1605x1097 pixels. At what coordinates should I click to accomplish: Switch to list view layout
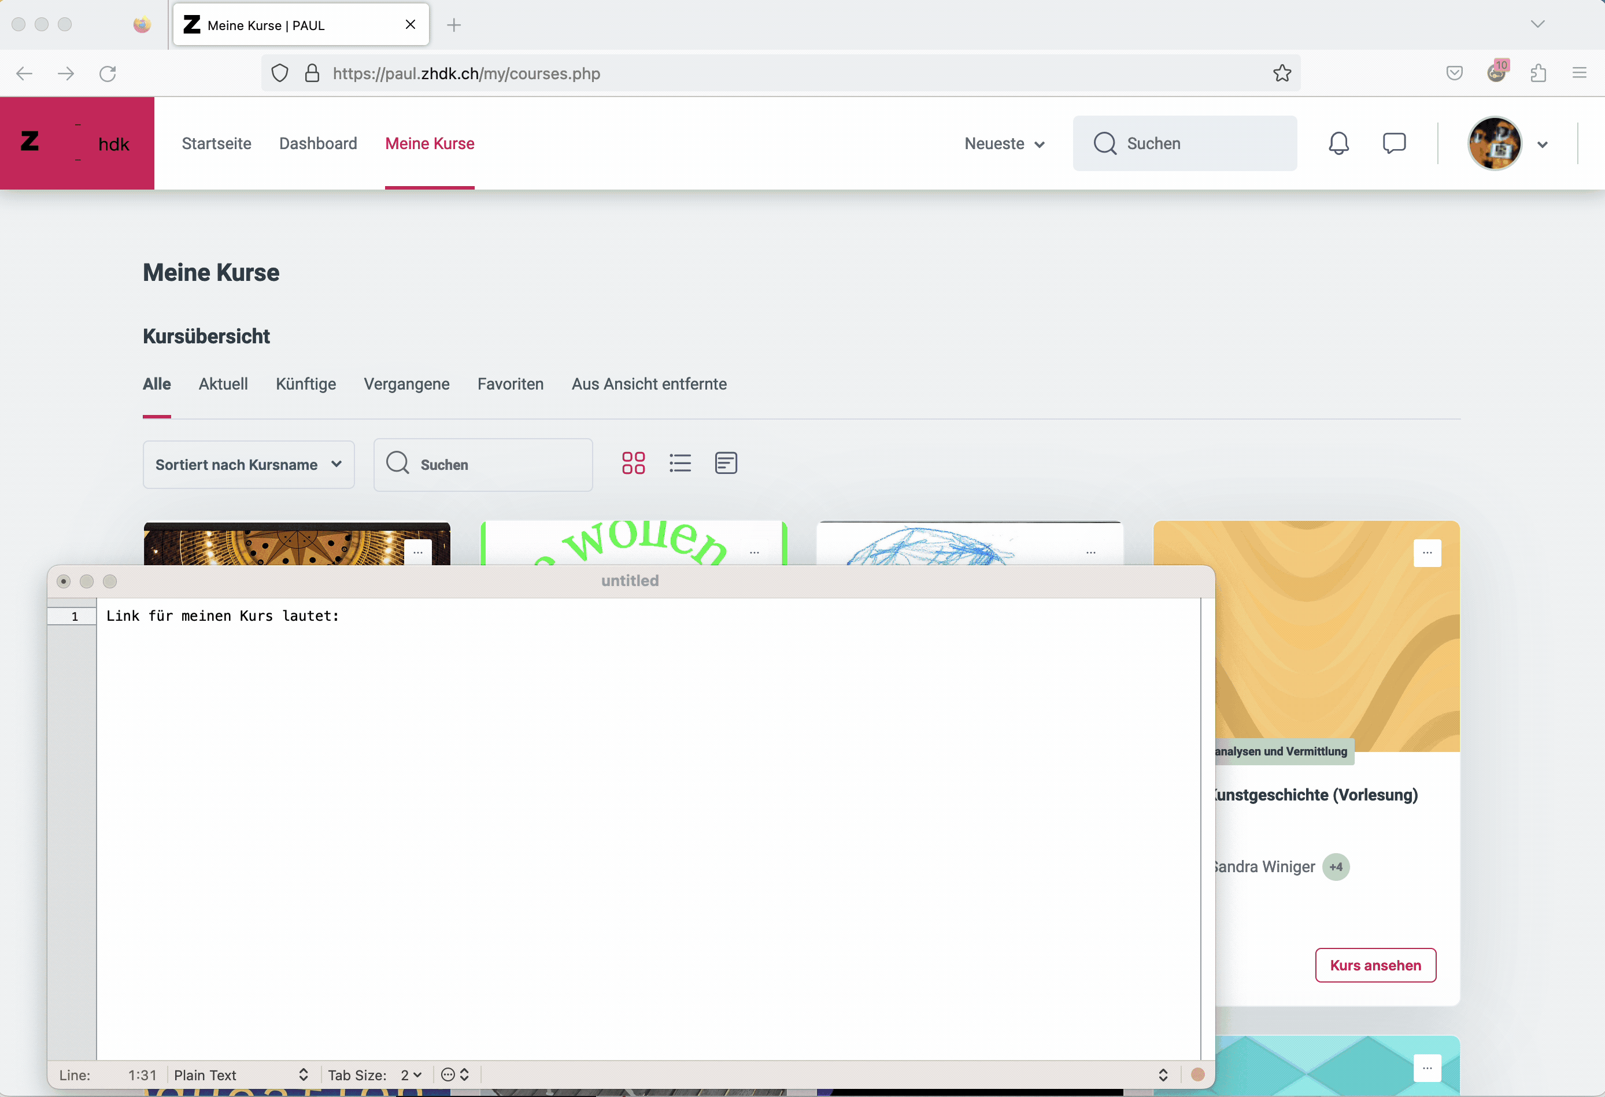coord(679,463)
